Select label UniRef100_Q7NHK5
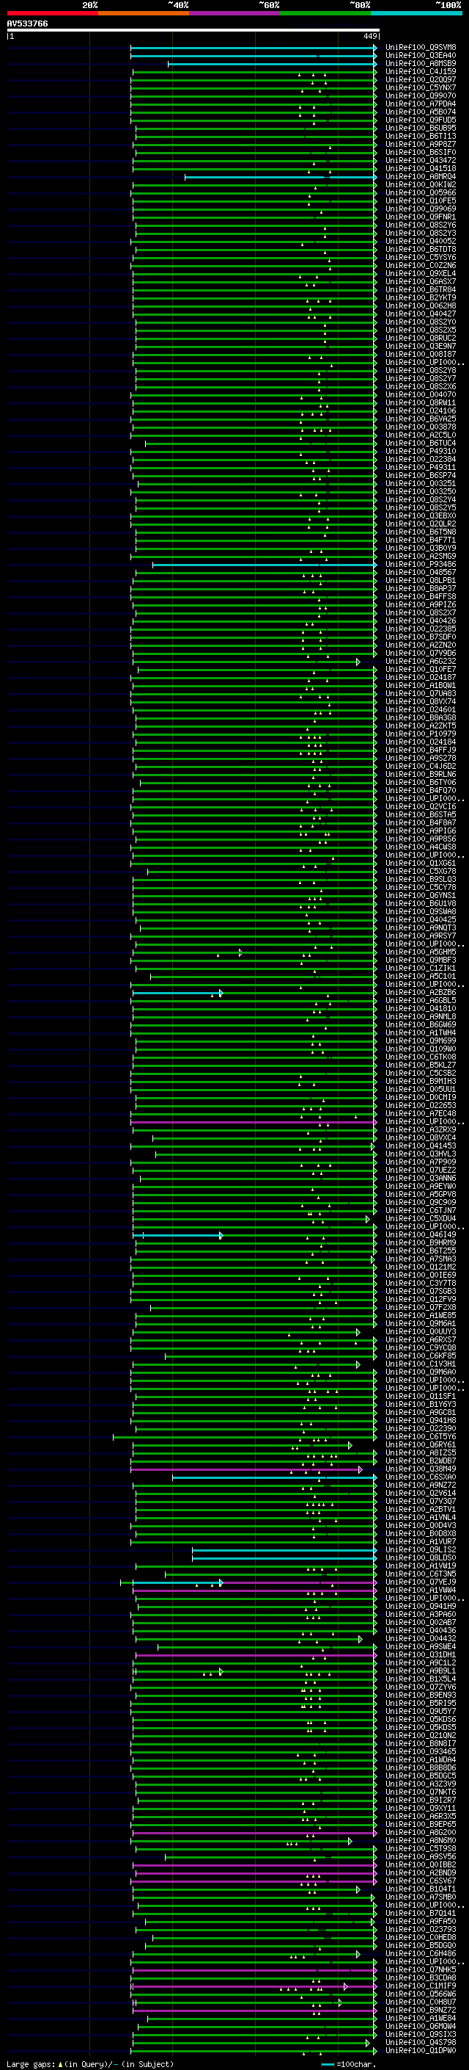469x2070 pixels. 420,1970
